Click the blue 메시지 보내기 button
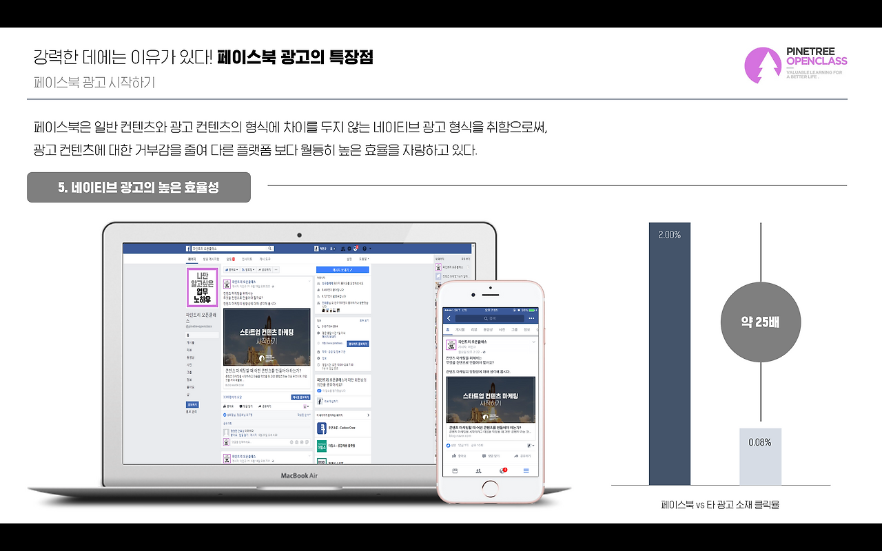 tap(342, 269)
